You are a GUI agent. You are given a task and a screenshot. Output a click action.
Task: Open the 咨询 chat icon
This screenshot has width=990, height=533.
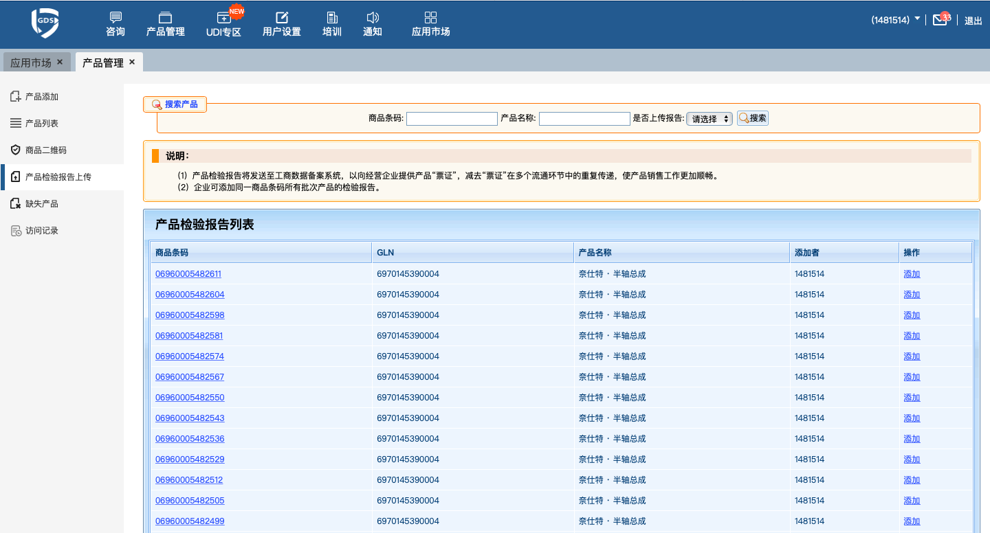click(x=115, y=17)
